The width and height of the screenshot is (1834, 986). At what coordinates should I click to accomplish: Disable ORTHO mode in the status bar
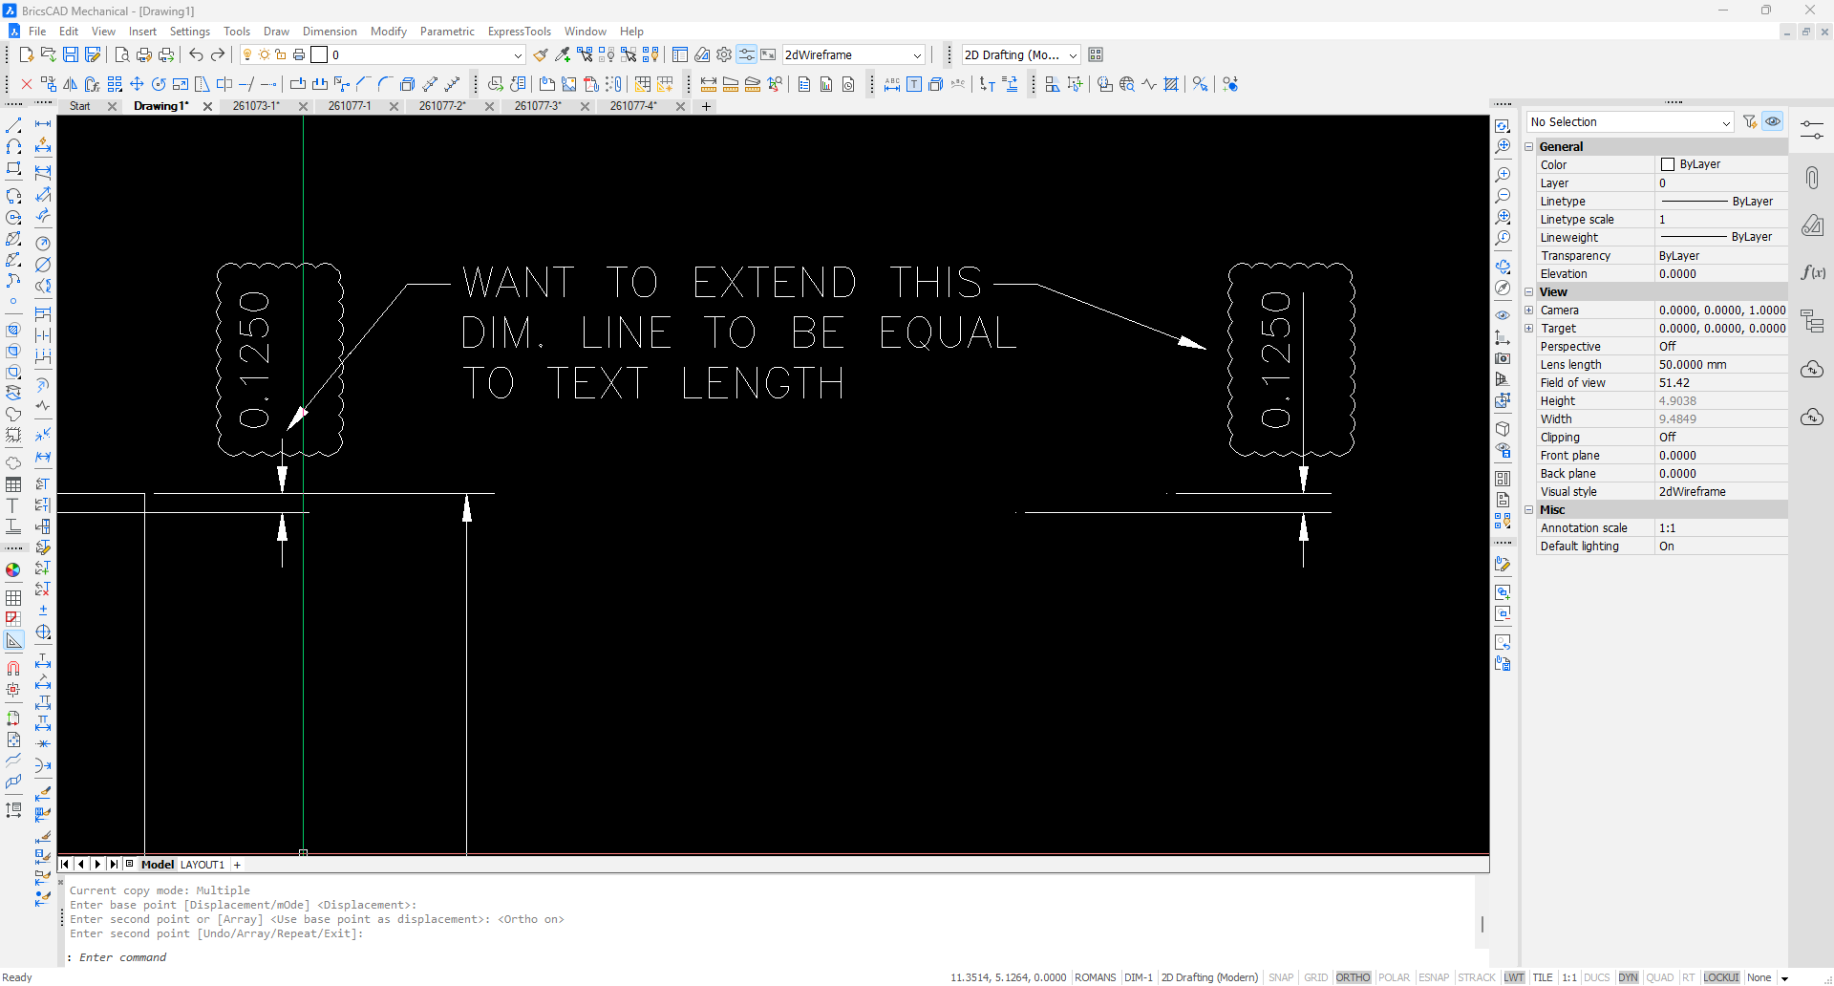coord(1353,977)
